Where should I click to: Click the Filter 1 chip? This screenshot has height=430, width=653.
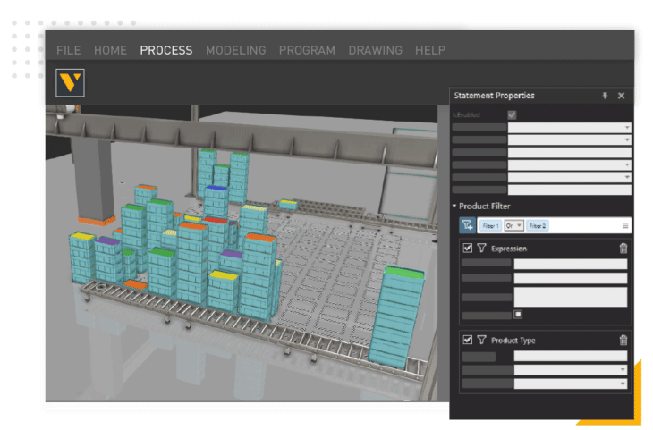tap(490, 225)
